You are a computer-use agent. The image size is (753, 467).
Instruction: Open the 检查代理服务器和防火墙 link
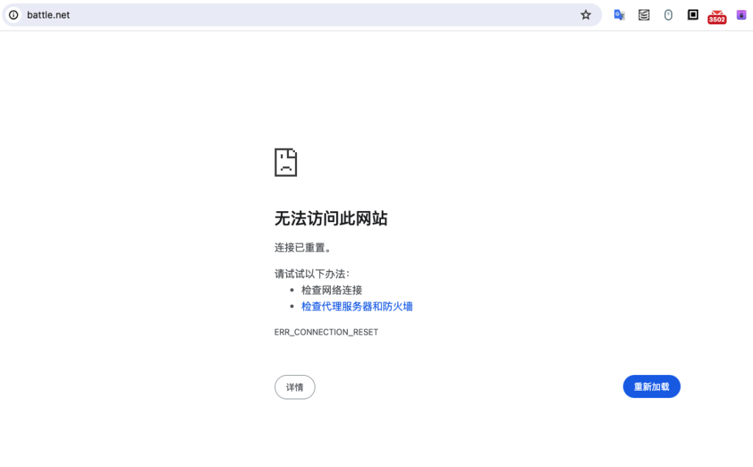coord(357,307)
